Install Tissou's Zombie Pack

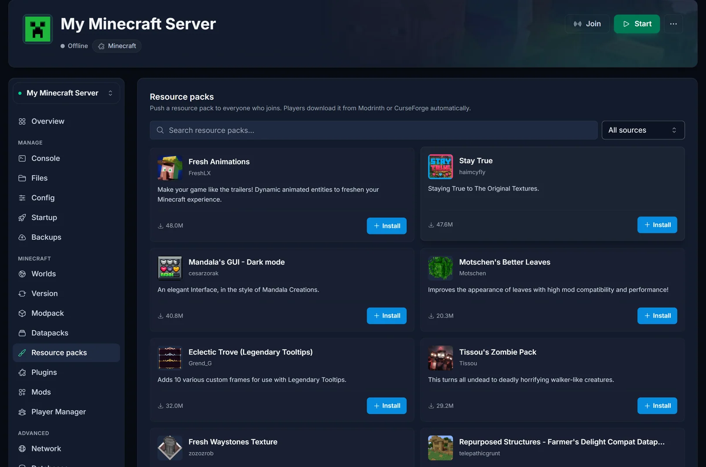pyautogui.click(x=657, y=406)
